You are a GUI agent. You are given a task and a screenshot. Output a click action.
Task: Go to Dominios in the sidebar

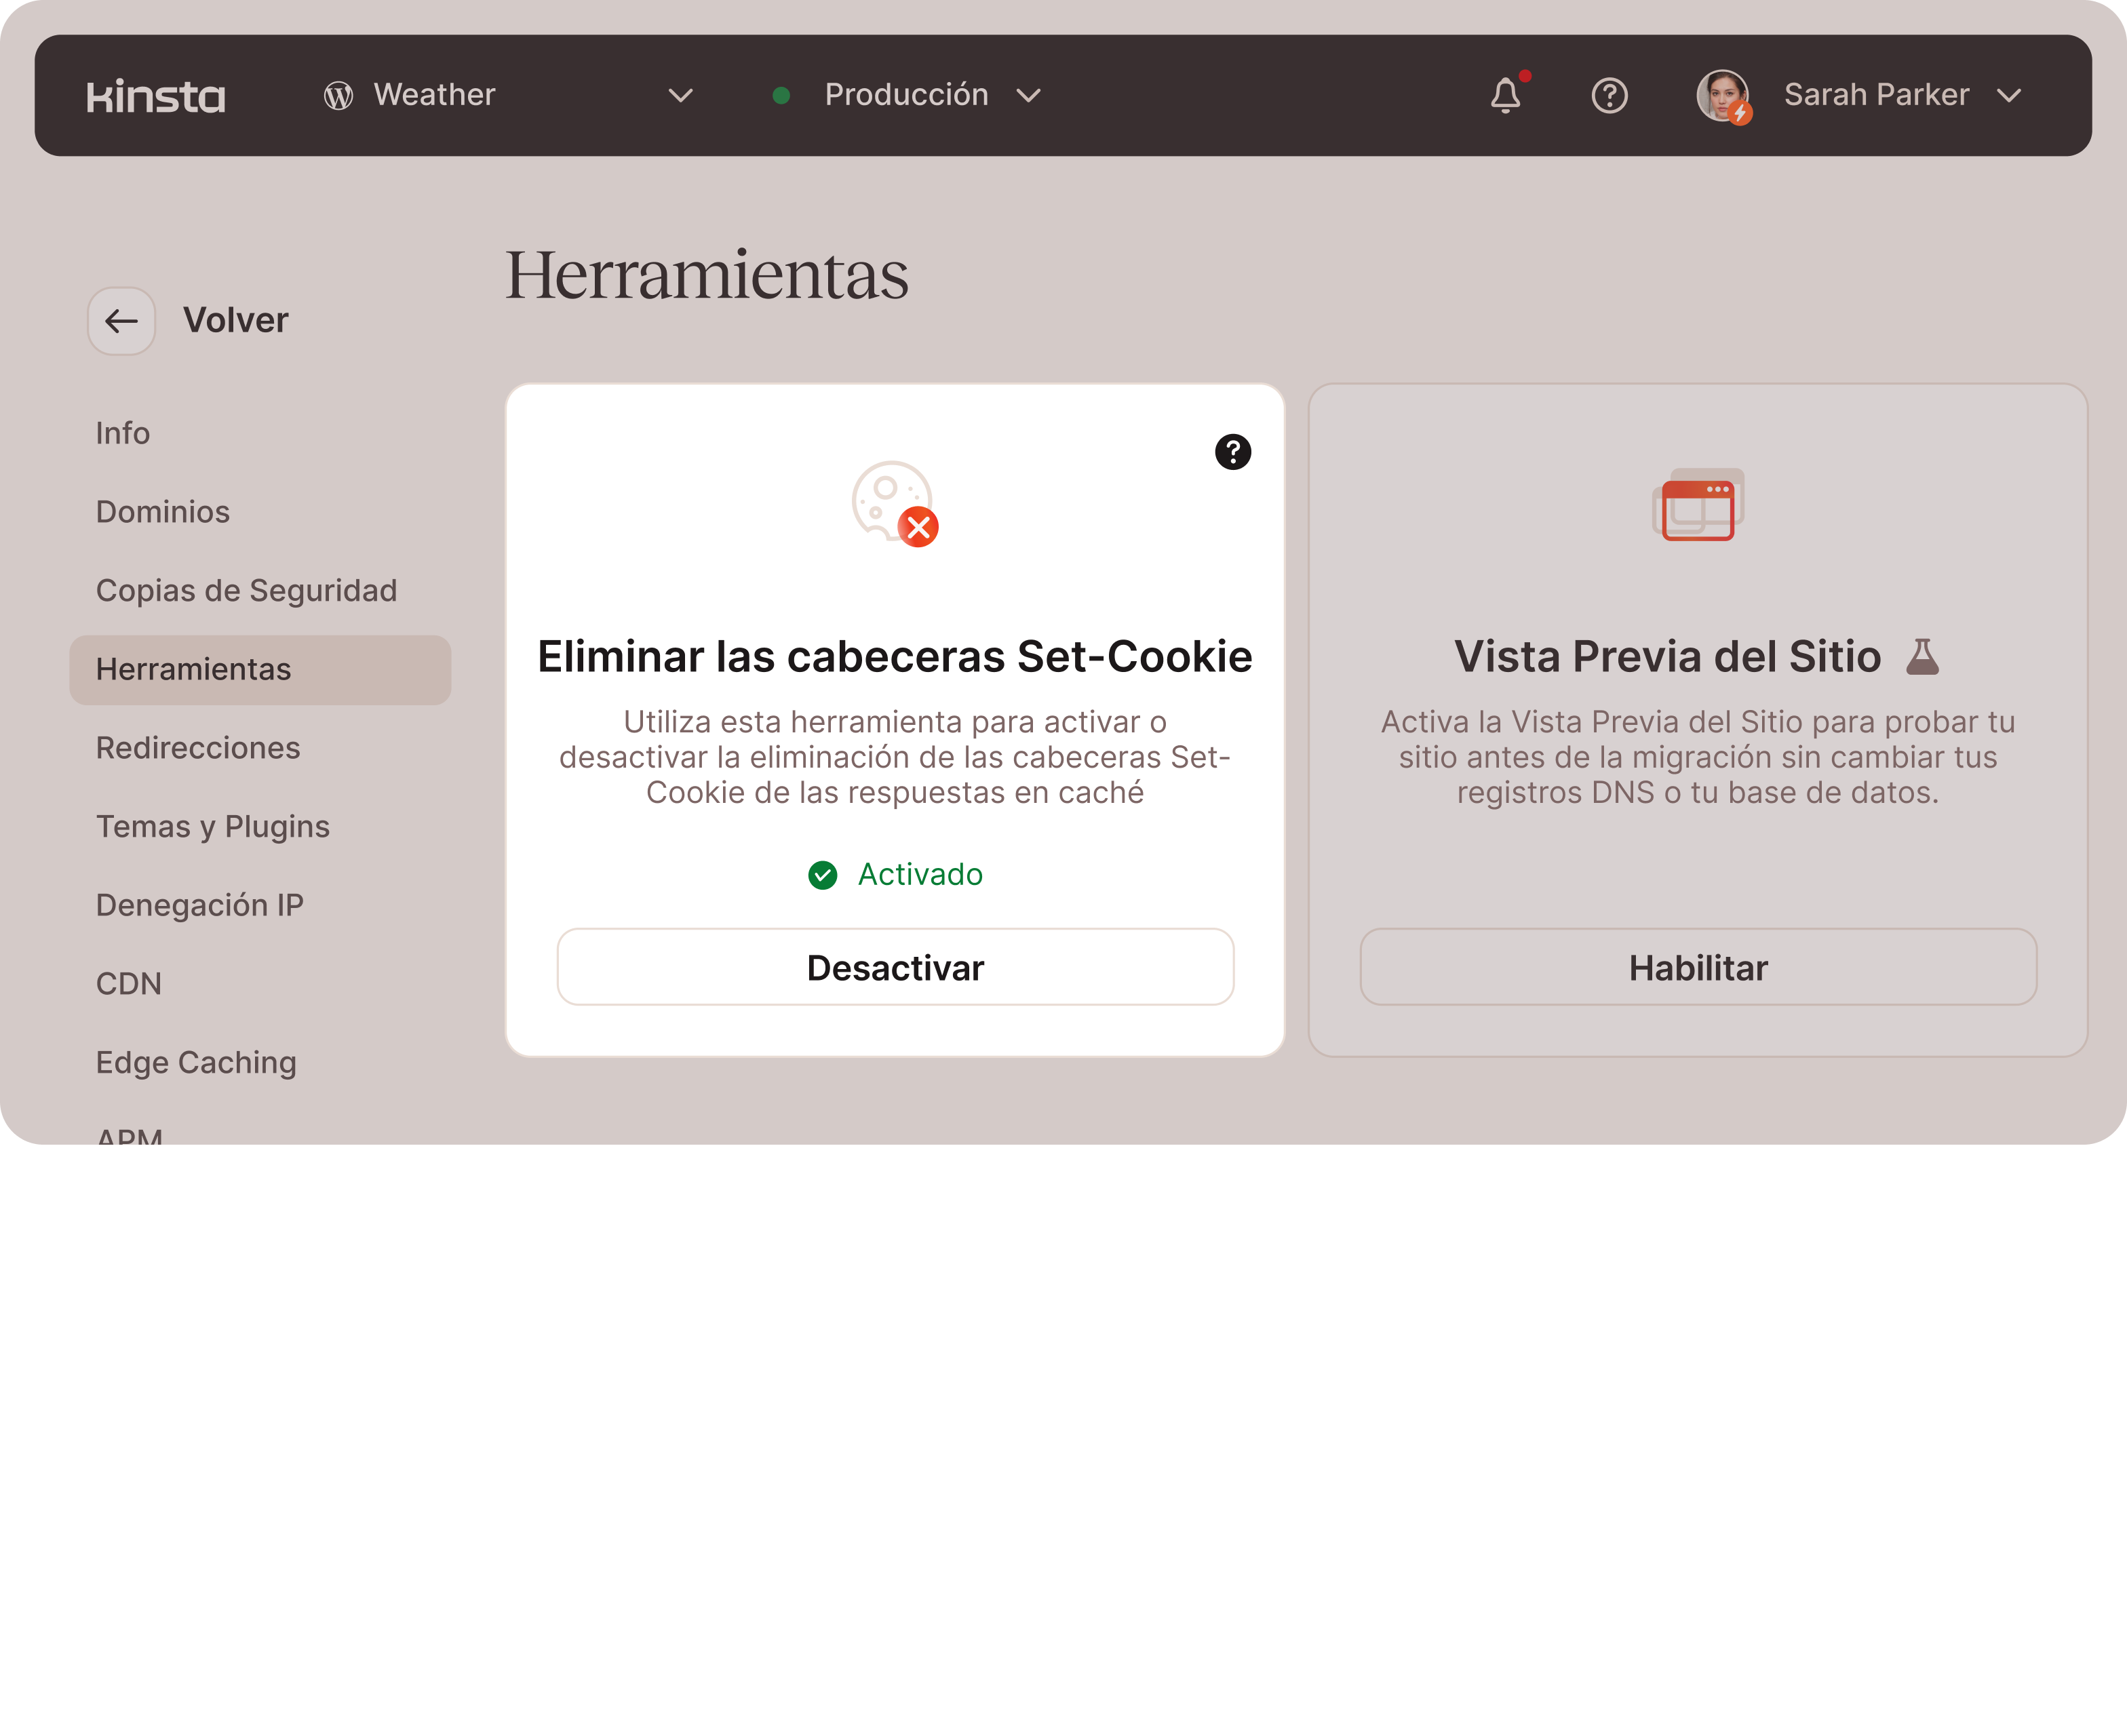click(x=163, y=512)
